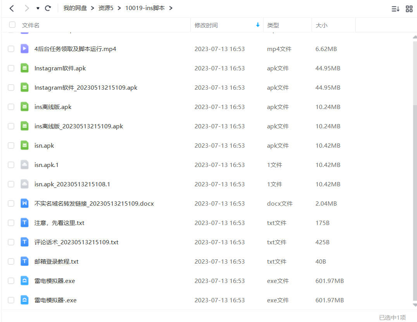Sort by 文件名 column header

click(31, 25)
